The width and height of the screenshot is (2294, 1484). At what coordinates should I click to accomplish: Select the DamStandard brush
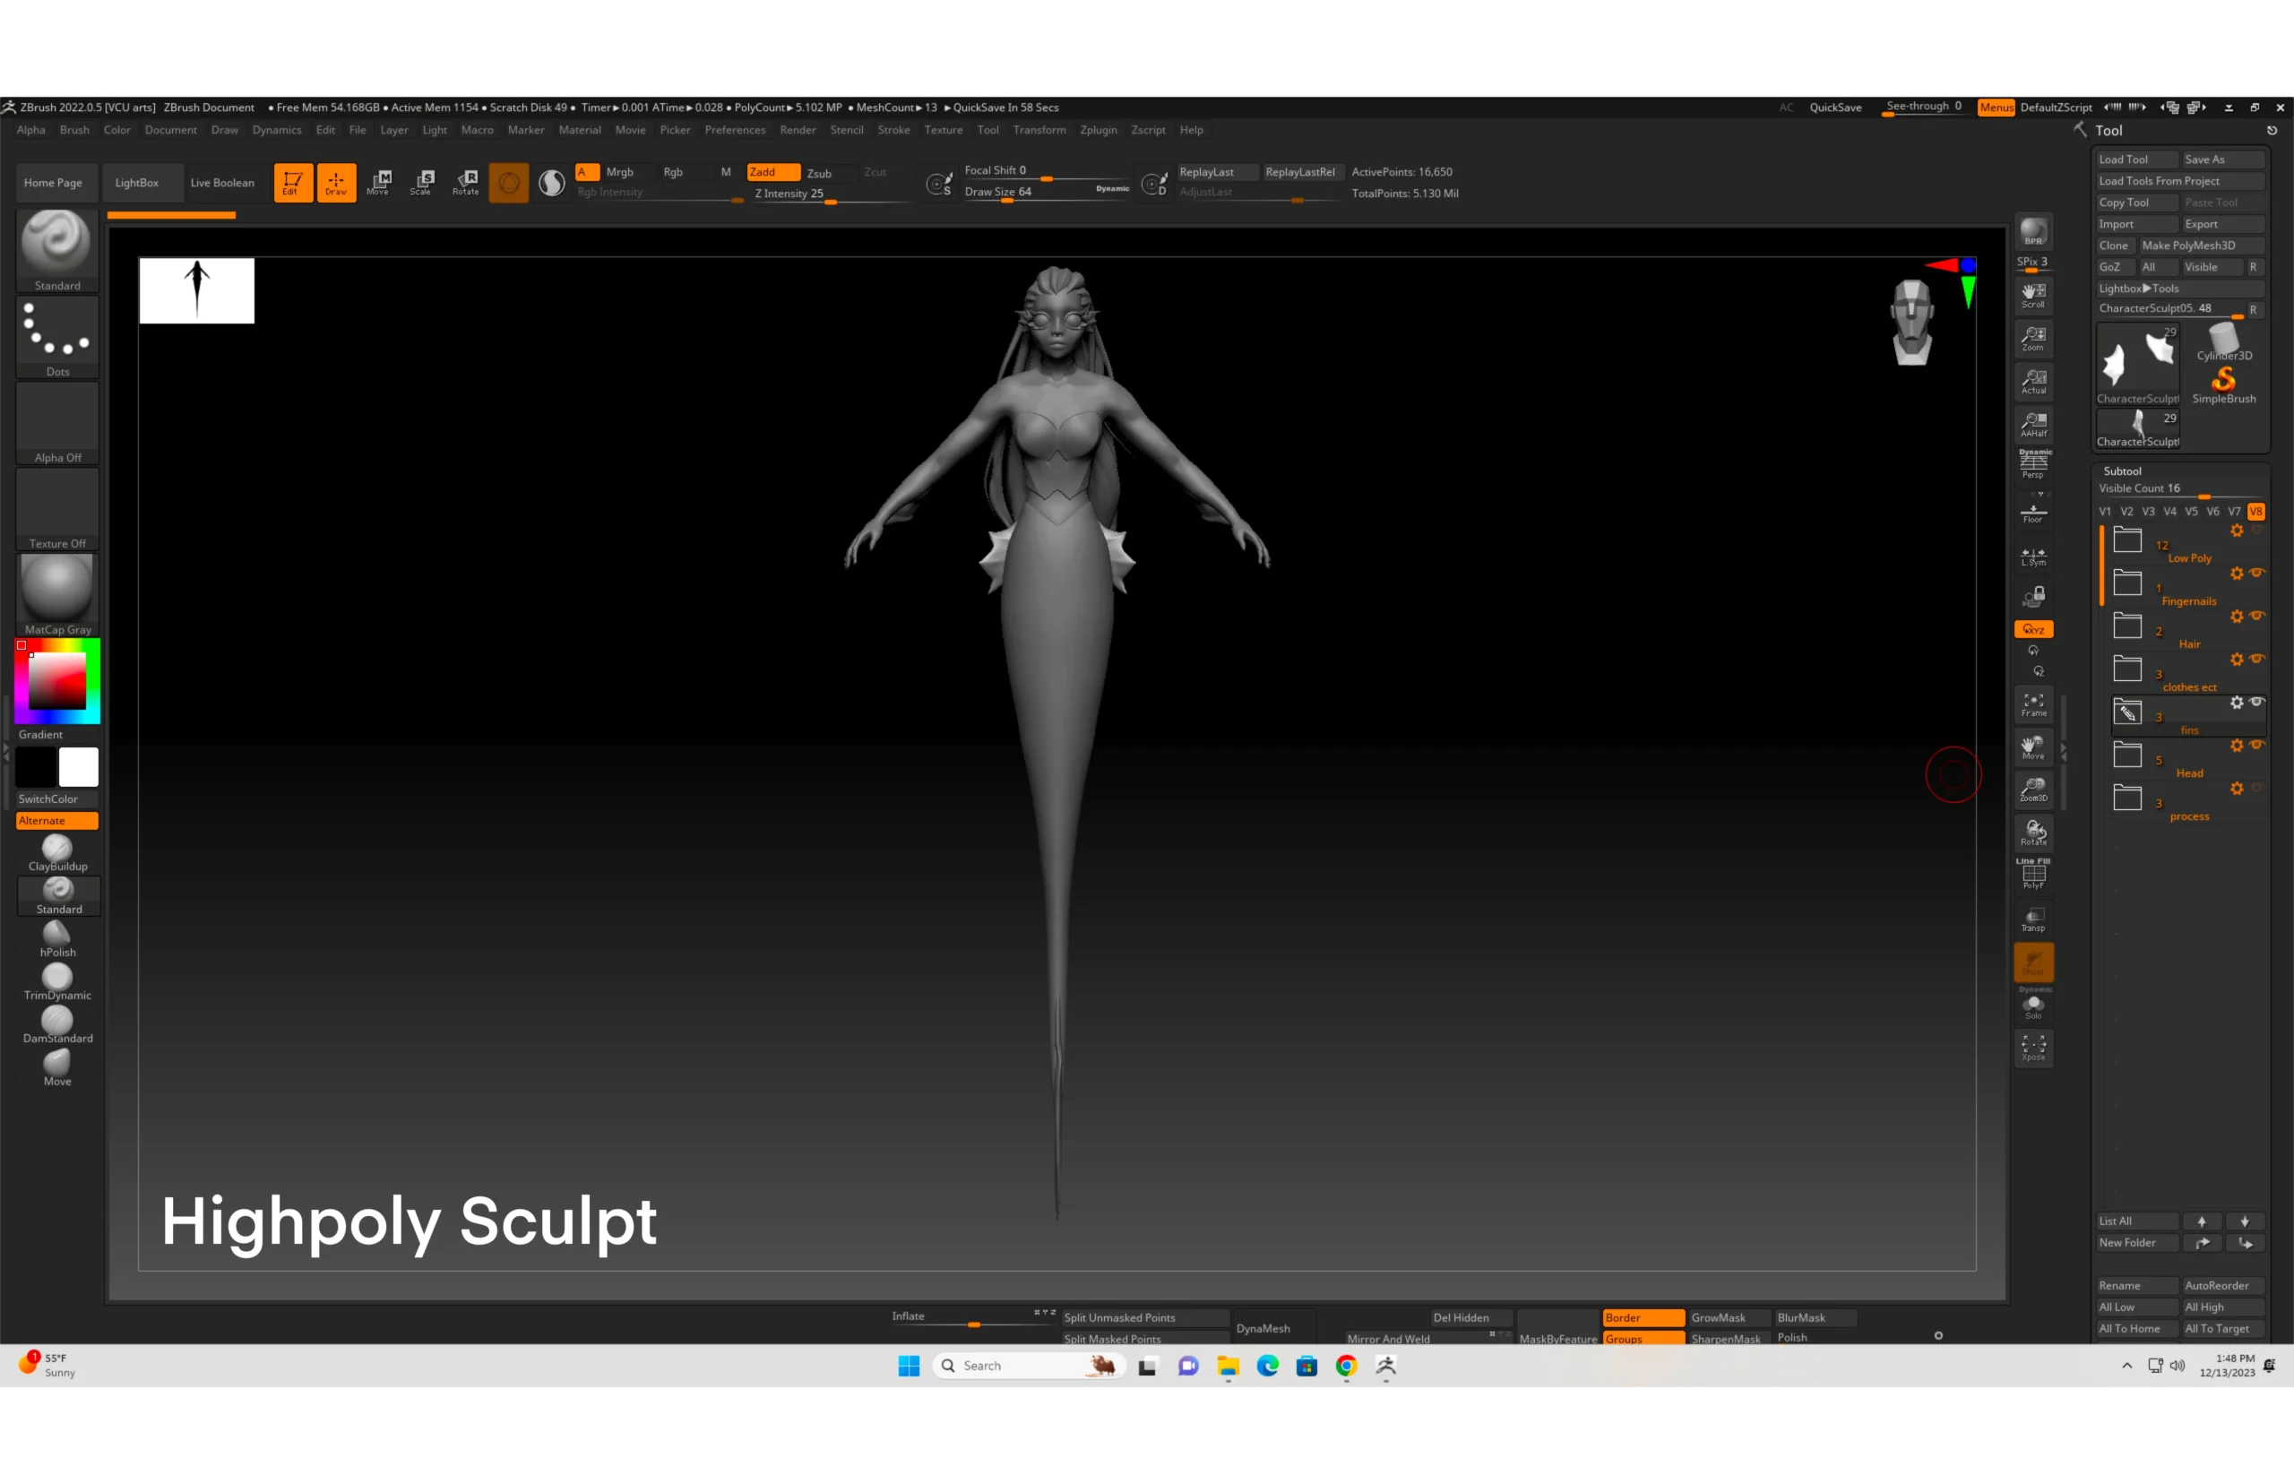coord(58,1025)
